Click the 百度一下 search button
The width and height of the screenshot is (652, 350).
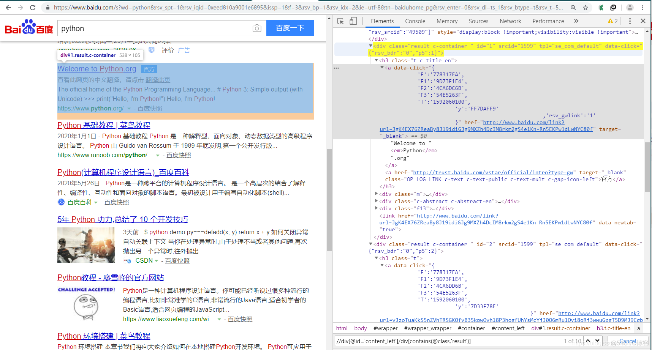290,28
